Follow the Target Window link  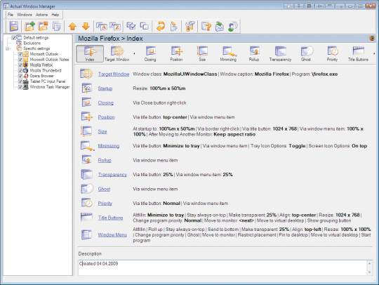[x=114, y=74]
